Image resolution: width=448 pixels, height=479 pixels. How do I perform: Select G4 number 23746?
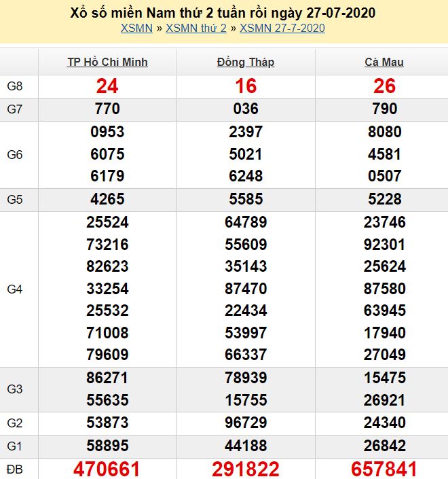pyautogui.click(x=384, y=222)
